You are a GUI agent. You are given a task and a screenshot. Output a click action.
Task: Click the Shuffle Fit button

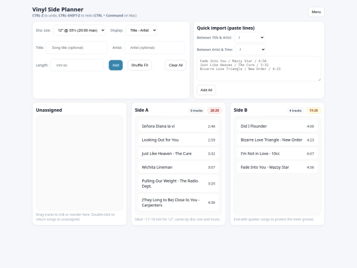(x=139, y=65)
